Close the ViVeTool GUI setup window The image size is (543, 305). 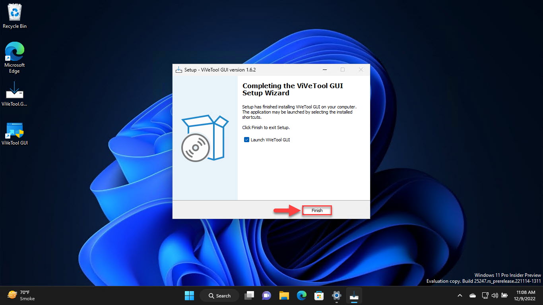361,69
